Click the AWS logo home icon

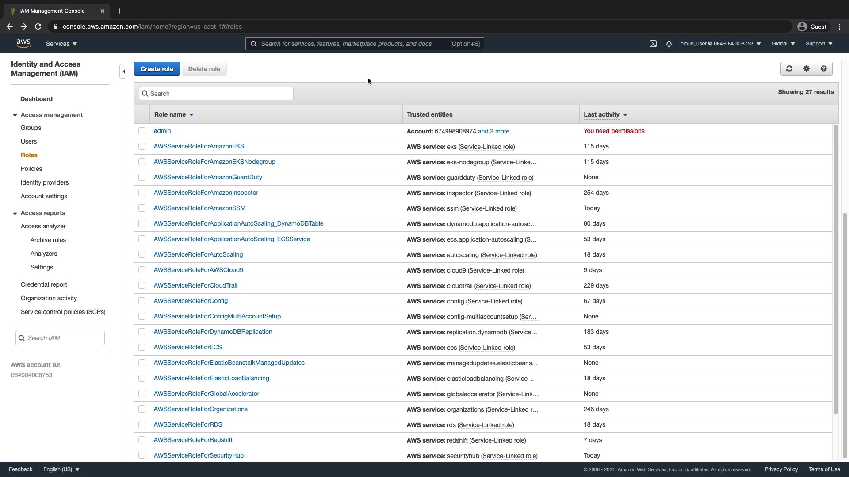[23, 43]
